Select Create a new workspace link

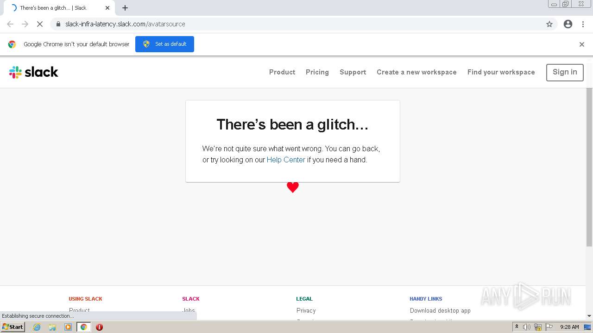coord(416,72)
